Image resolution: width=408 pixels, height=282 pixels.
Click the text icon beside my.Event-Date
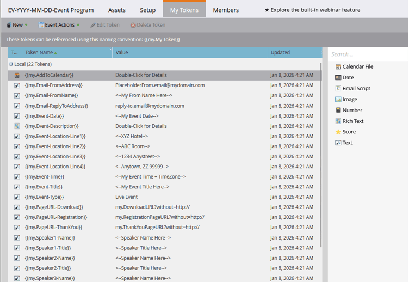click(17, 116)
